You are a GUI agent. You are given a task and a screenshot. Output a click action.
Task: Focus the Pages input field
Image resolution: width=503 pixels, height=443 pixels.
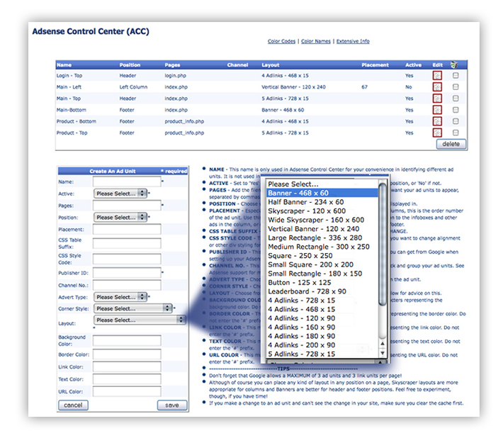click(127, 205)
